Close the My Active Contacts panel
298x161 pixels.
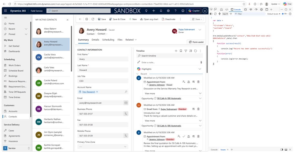click(x=68, y=20)
